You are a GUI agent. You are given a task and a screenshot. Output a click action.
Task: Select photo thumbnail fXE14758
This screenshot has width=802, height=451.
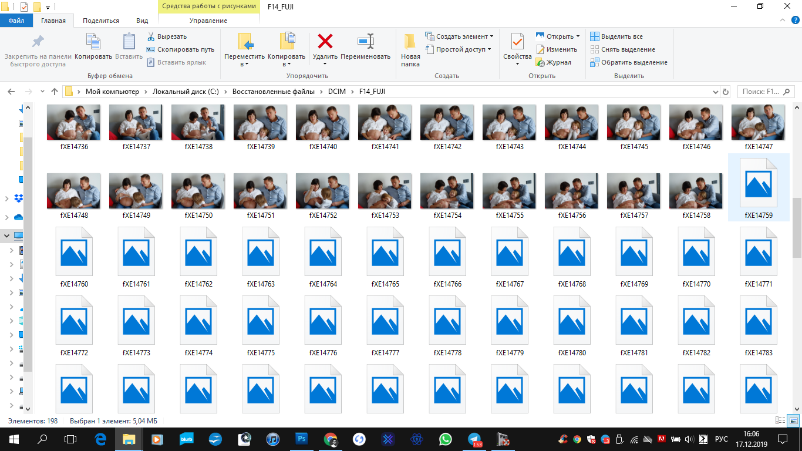tap(696, 191)
